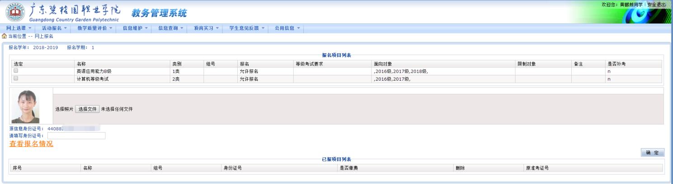Image resolution: width=673 pixels, height=184 pixels.
Task: Click the 选择文件 file chooser button
Action: (x=87, y=109)
